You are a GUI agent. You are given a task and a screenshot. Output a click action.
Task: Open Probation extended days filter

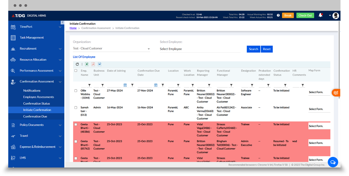[x=268, y=85]
